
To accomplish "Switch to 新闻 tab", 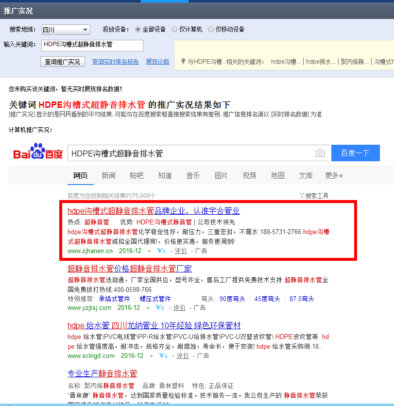I will coord(108,175).
